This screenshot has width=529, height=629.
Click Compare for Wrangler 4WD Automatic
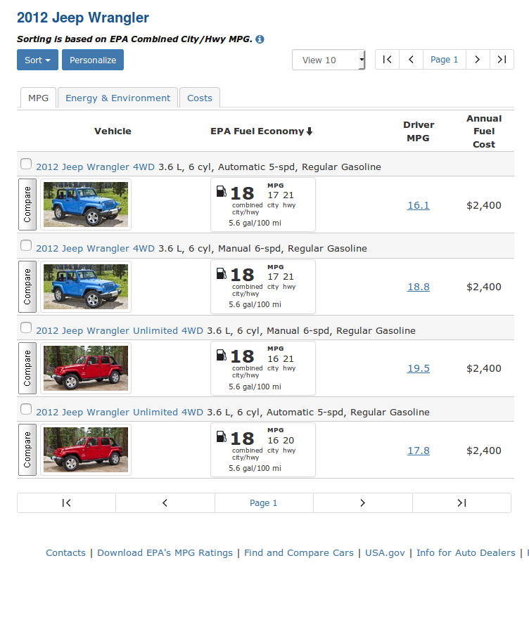click(x=27, y=205)
